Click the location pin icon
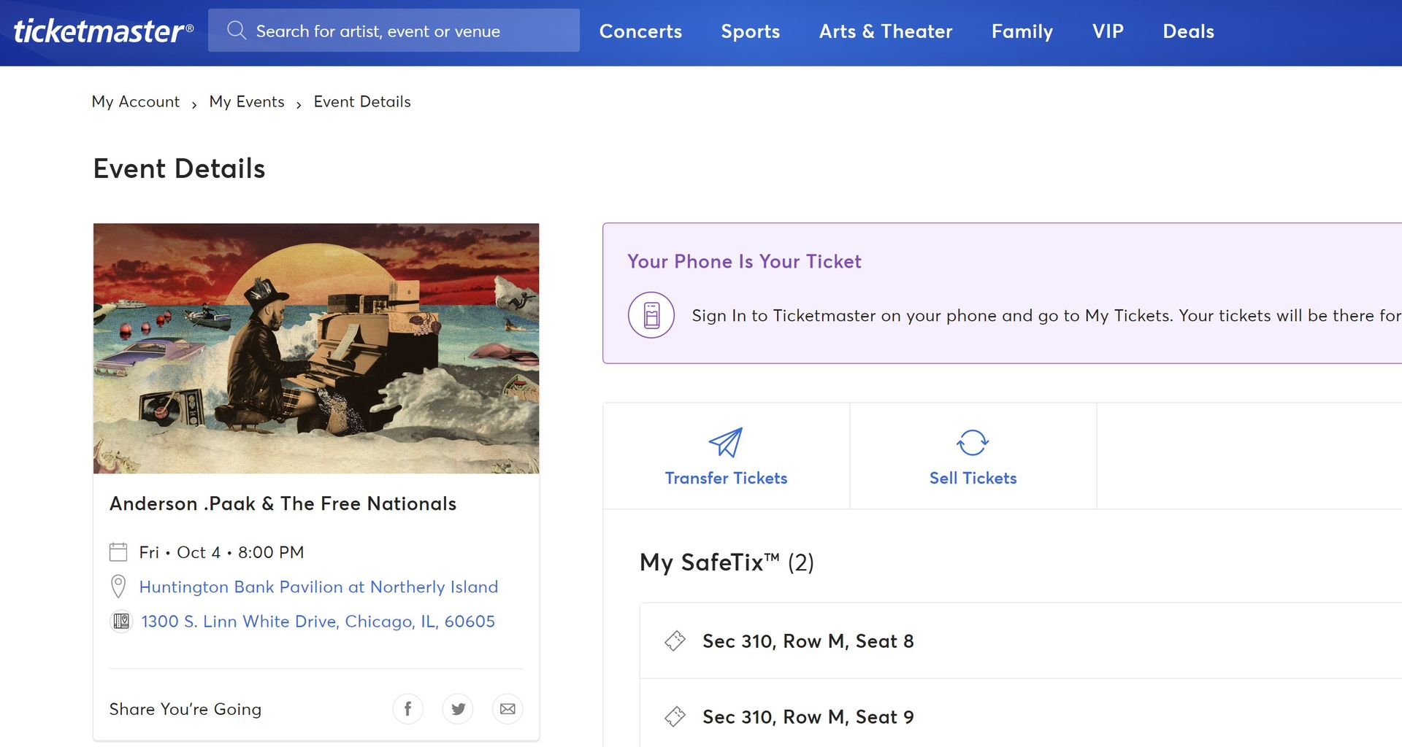The width and height of the screenshot is (1402, 747). [118, 587]
